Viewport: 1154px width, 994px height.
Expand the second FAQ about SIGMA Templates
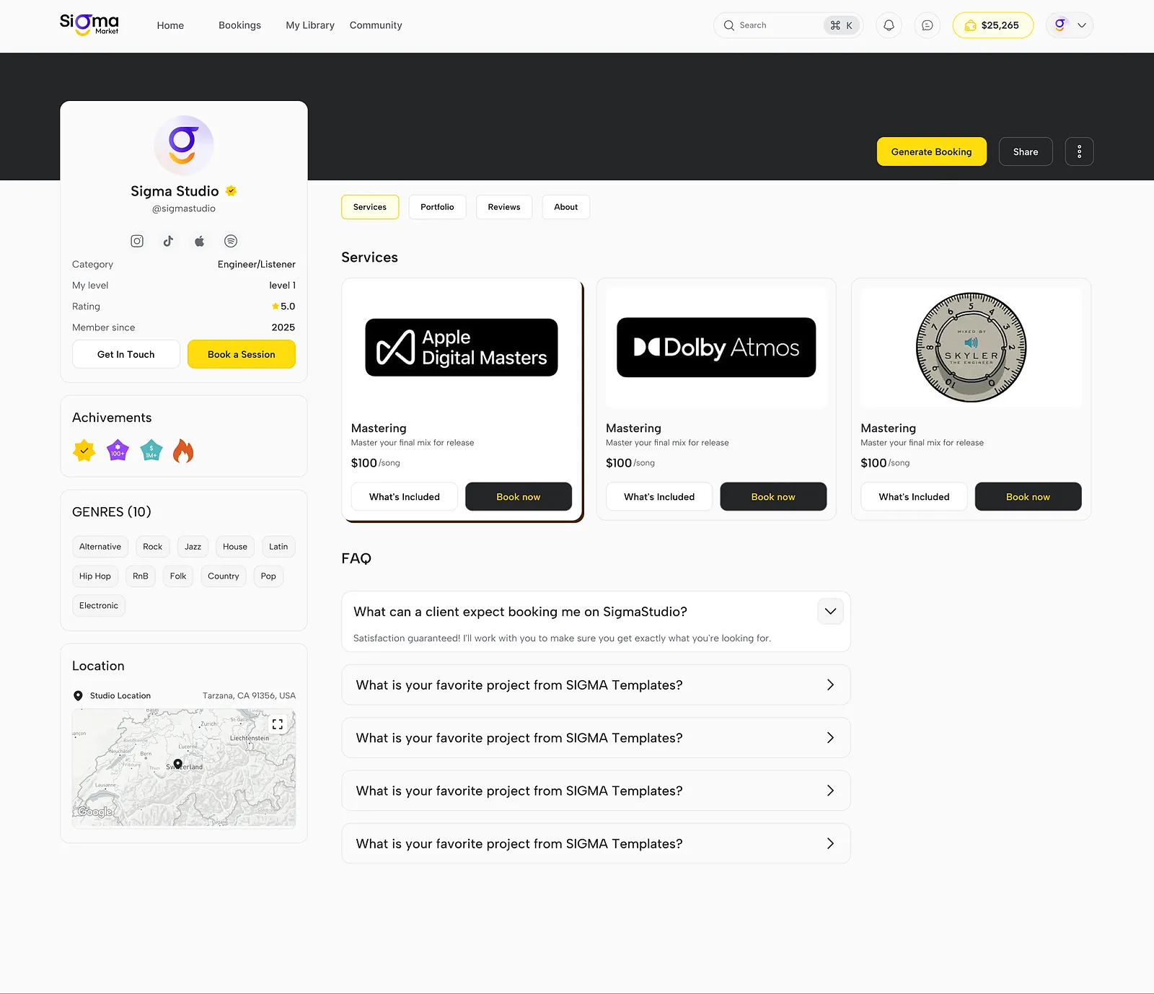(596, 685)
